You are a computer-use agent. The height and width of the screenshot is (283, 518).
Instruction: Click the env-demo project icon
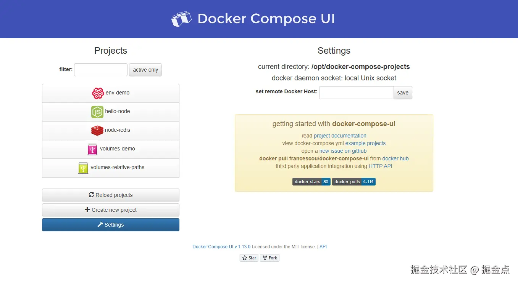tap(98, 93)
